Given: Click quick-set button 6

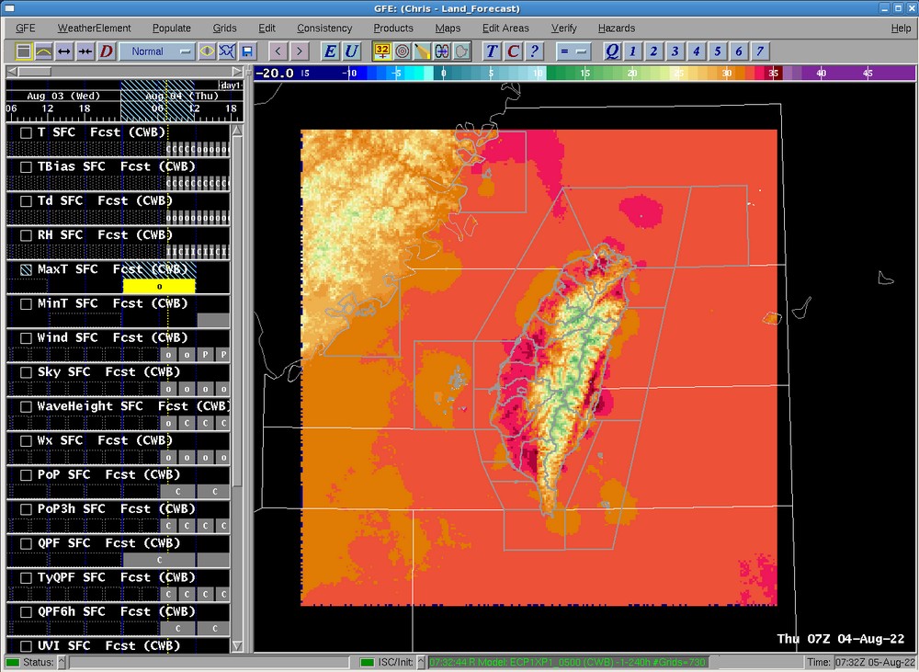Looking at the screenshot, I should (x=739, y=51).
